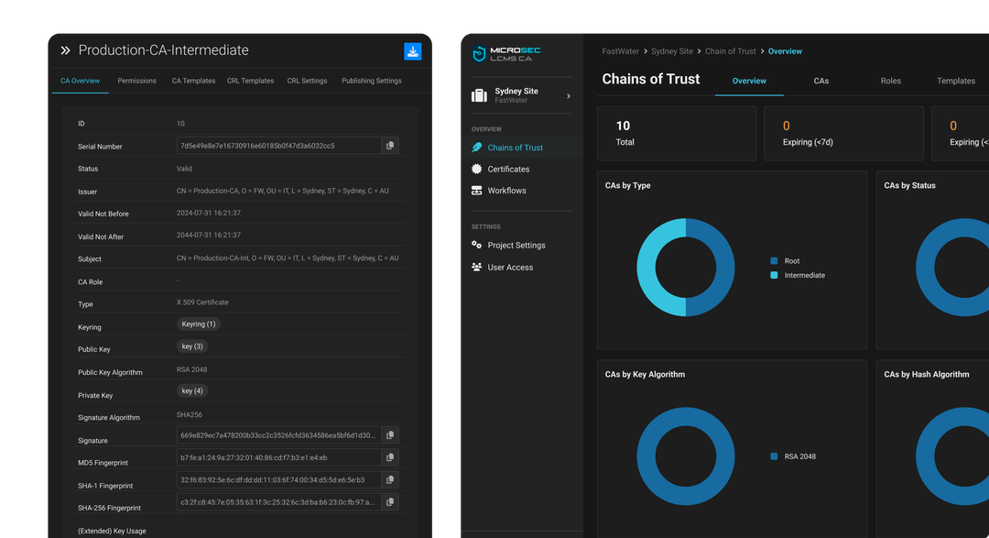Click the Workflows icon in sidebar

coord(477,190)
